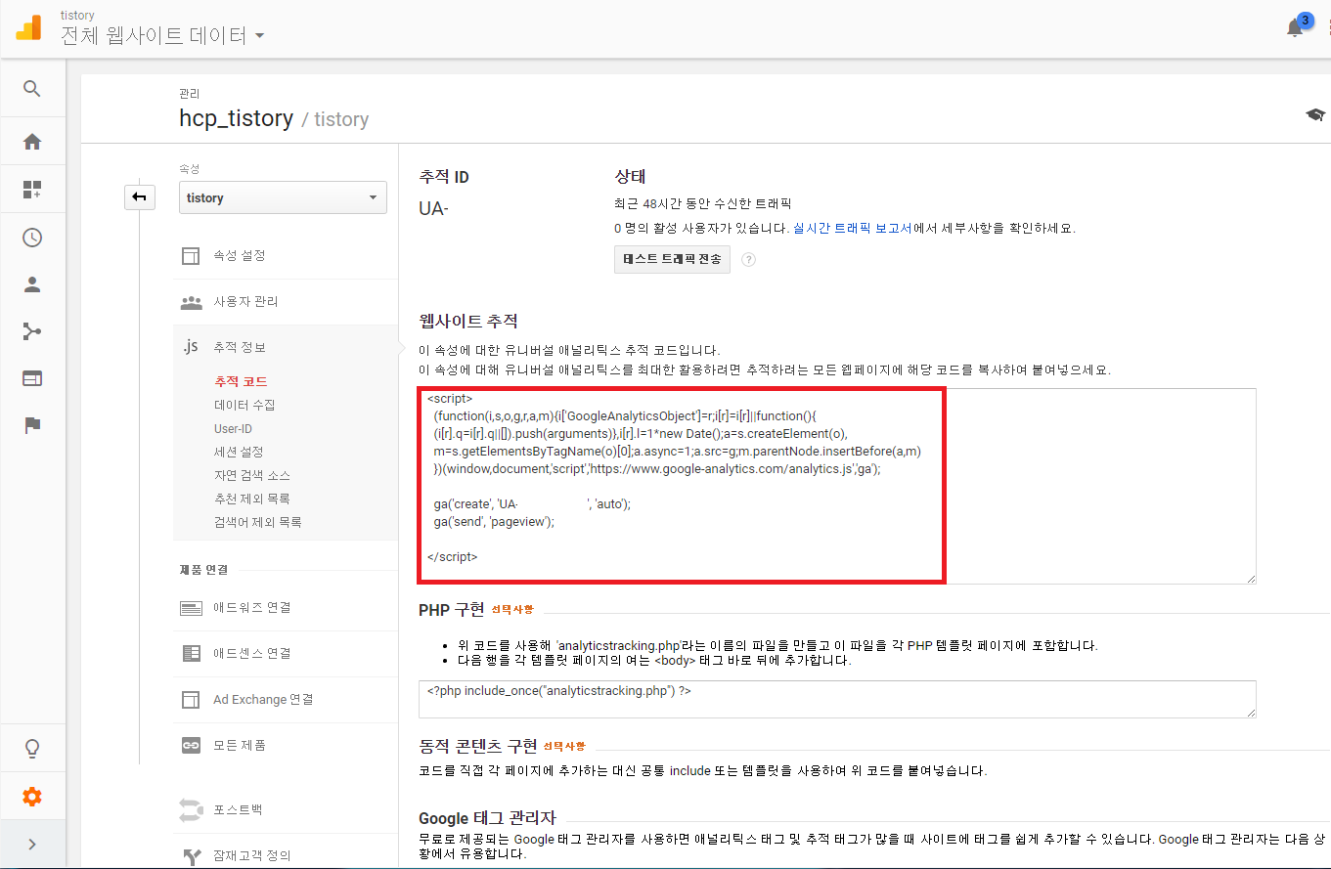Open Ad Exchange 연결 item

click(x=263, y=699)
